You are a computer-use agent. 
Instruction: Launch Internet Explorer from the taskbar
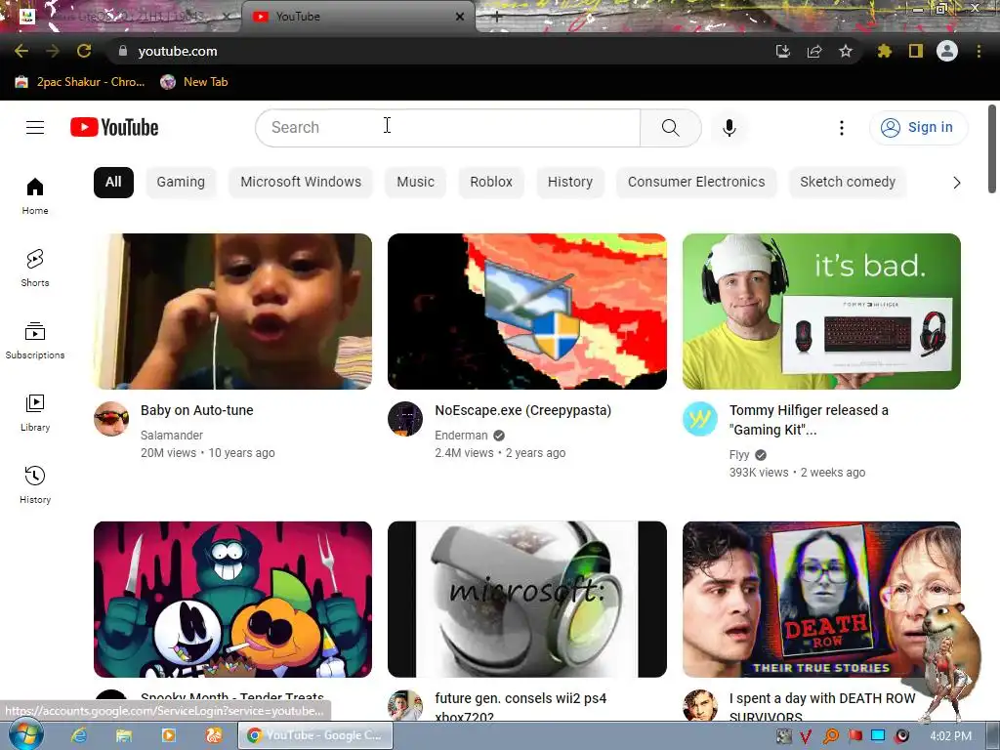(x=79, y=735)
